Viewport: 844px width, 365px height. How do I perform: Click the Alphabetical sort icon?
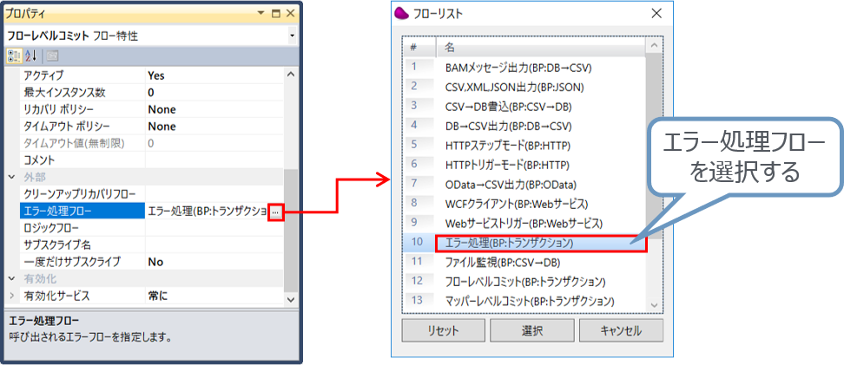pyautogui.click(x=30, y=56)
